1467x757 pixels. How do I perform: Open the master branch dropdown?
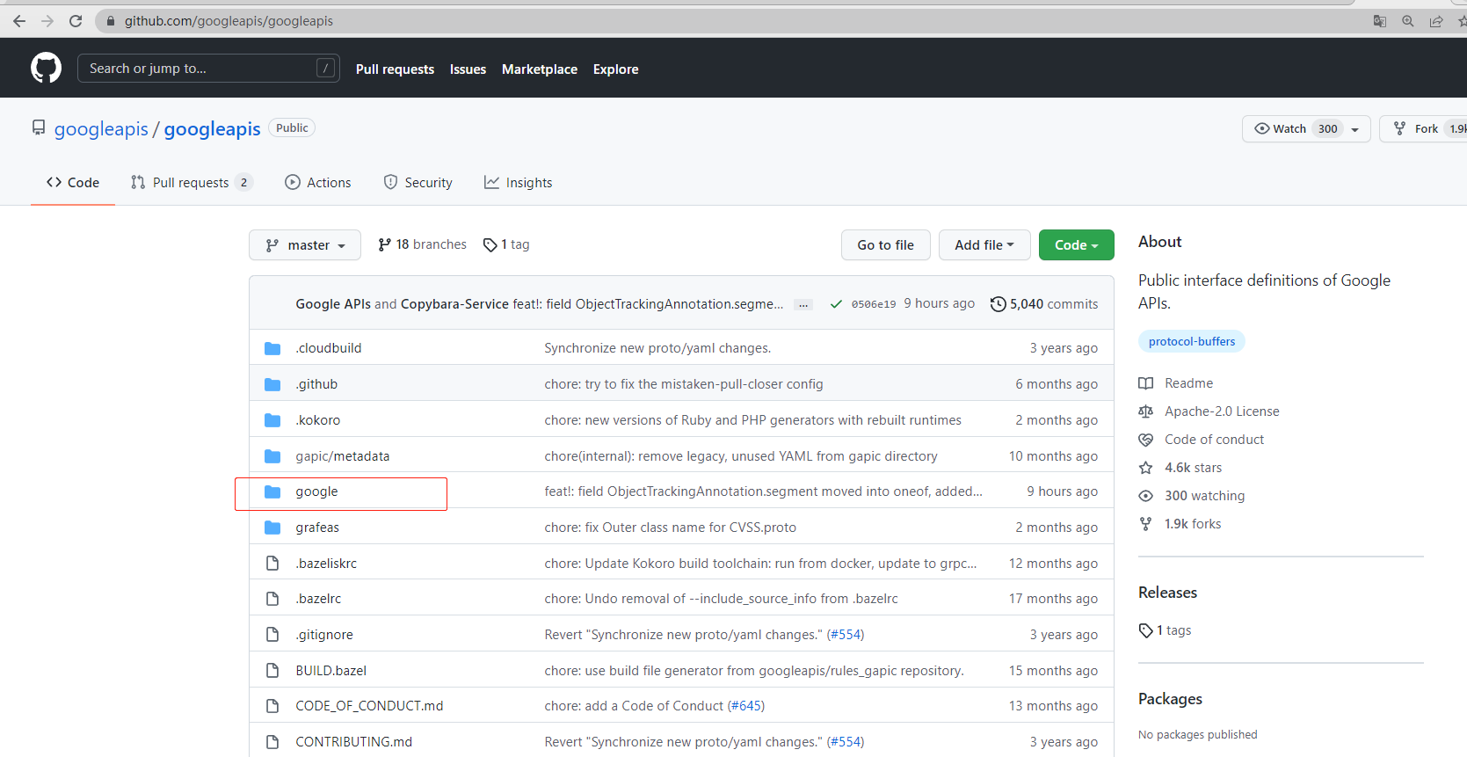point(305,245)
